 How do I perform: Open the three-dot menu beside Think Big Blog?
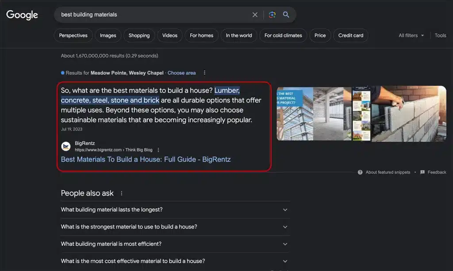click(x=158, y=150)
